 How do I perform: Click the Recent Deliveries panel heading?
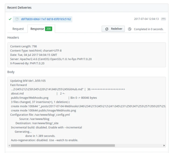coord(19,8)
